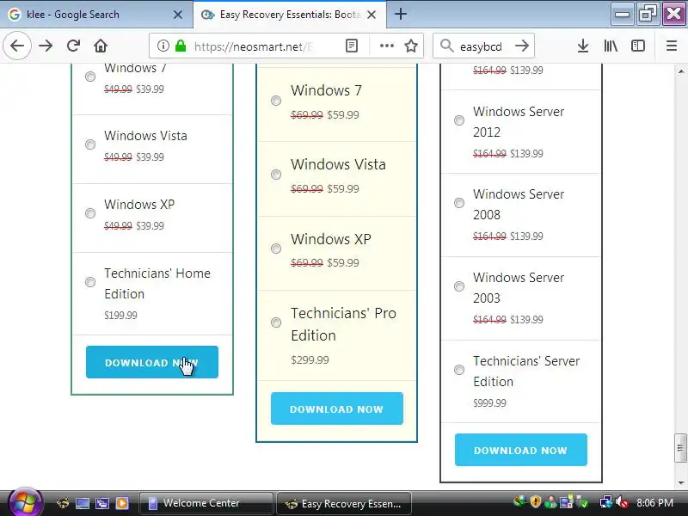Screen dimensions: 688x516
Task: Launch the media player from quick launch
Action: (122, 503)
